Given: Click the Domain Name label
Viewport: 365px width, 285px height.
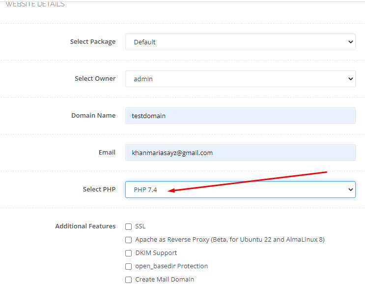Looking at the screenshot, I should pyautogui.click(x=93, y=116).
